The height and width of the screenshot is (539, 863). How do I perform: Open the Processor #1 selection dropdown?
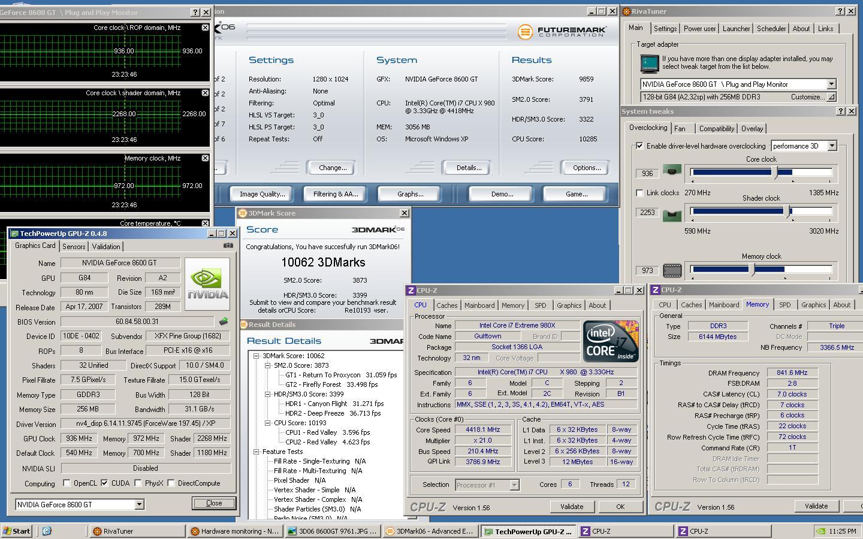514,485
